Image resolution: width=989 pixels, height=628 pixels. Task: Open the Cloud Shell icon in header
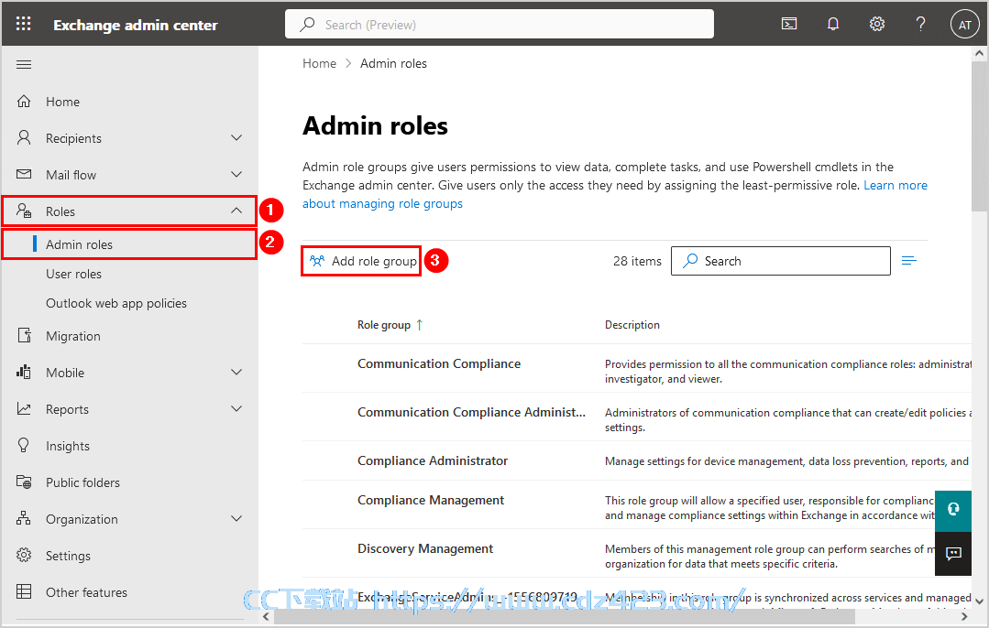pyautogui.click(x=789, y=24)
